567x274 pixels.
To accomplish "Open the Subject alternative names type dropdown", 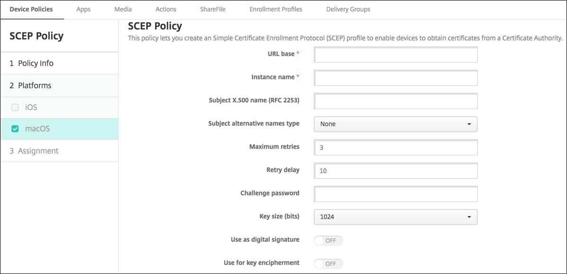I will (395, 124).
